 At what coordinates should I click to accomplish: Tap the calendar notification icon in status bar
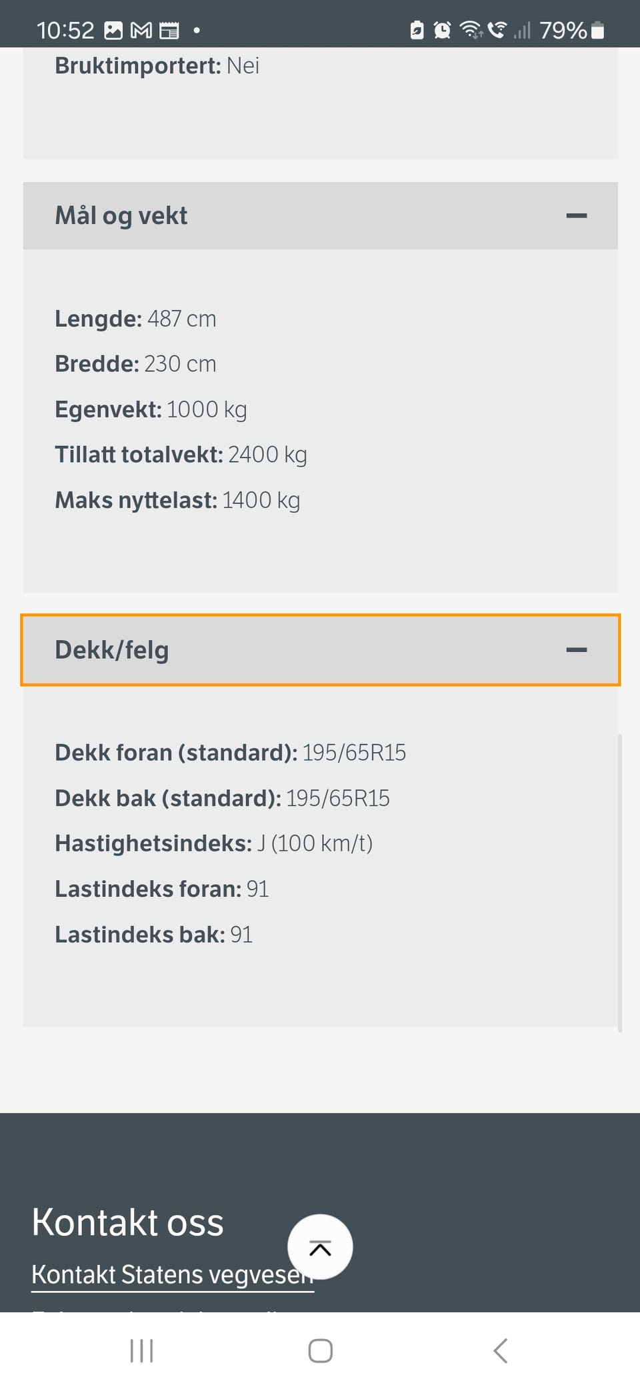point(169,31)
